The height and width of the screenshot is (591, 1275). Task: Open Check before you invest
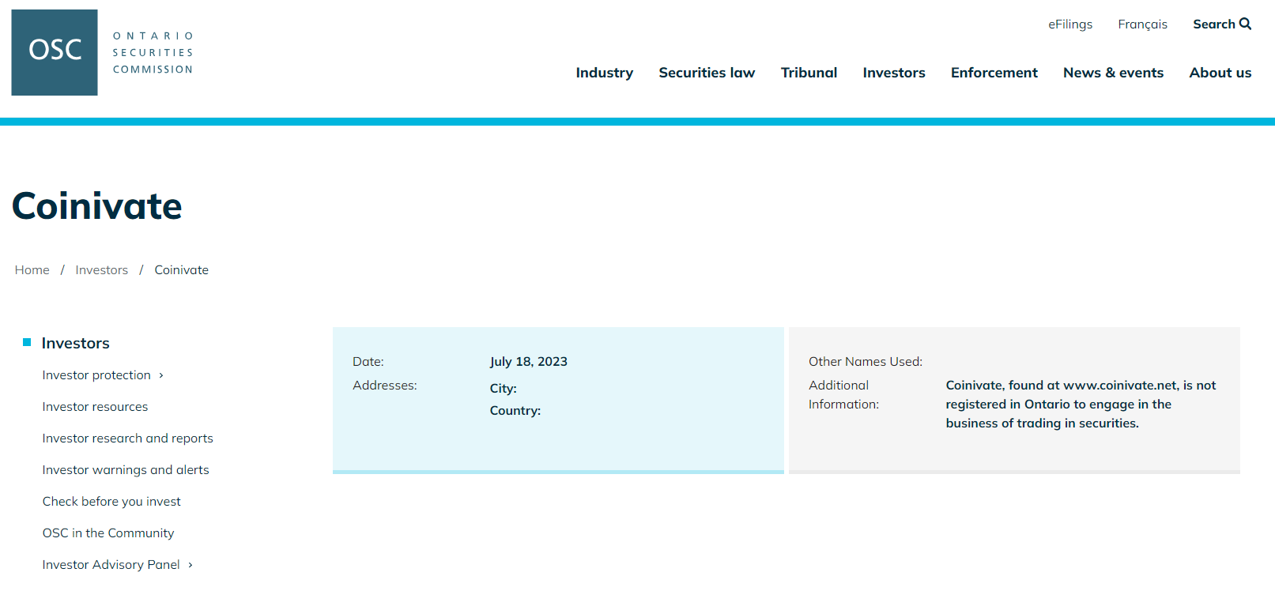coord(111,502)
